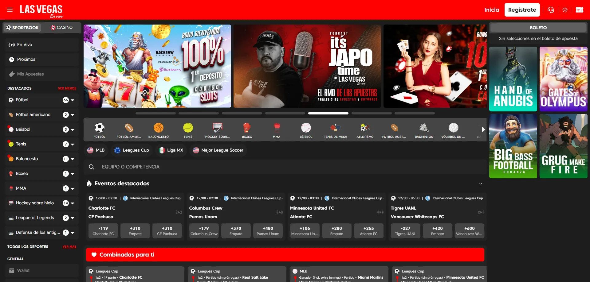Click the Regístrate button
This screenshot has width=590, height=282.
click(522, 10)
